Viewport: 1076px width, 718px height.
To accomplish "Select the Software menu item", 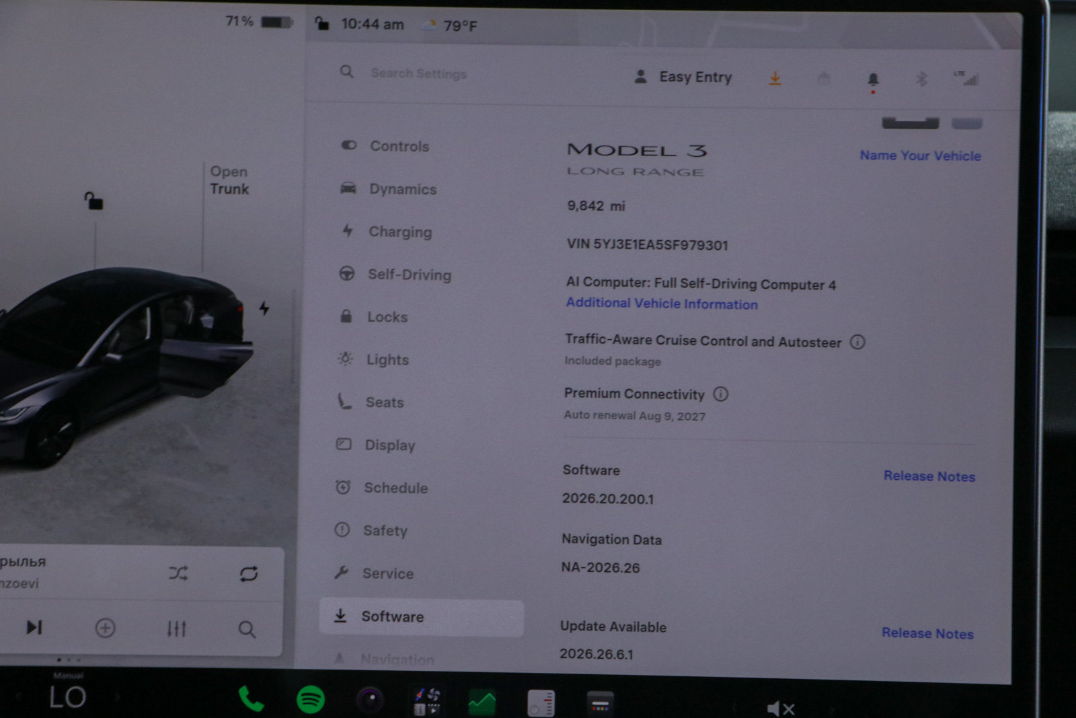I will pyautogui.click(x=421, y=617).
